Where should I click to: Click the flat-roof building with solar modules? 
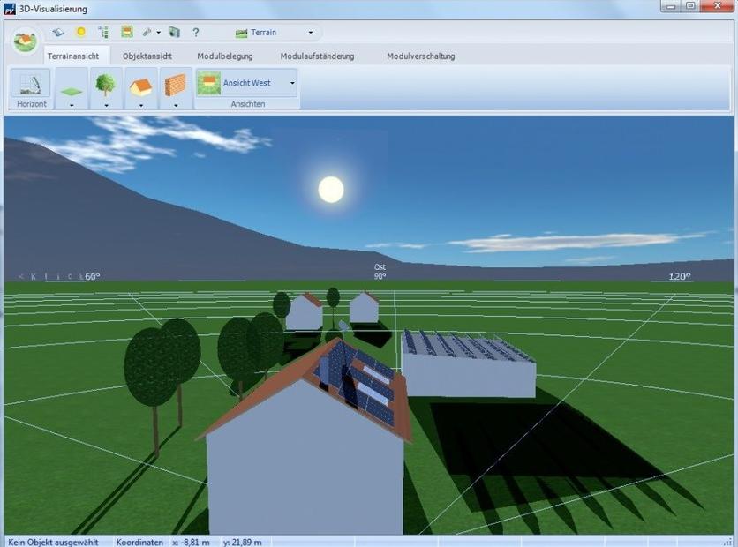click(468, 366)
